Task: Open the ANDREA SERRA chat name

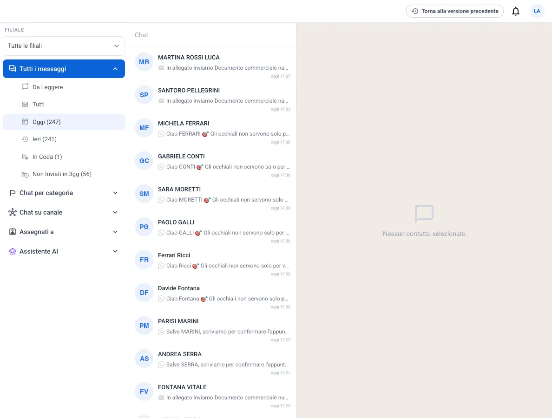Action: tap(179, 354)
